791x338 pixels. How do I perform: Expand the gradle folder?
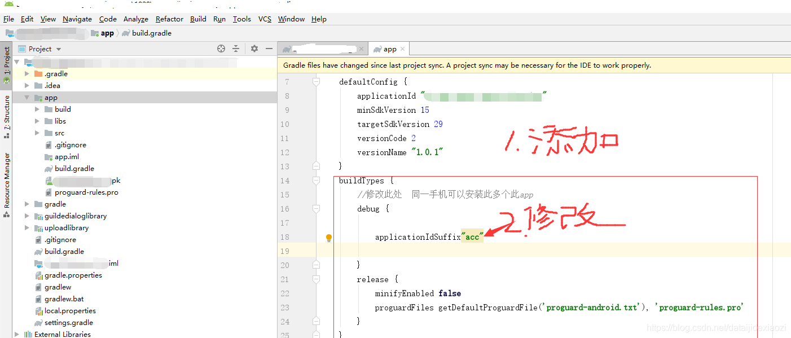(27, 204)
